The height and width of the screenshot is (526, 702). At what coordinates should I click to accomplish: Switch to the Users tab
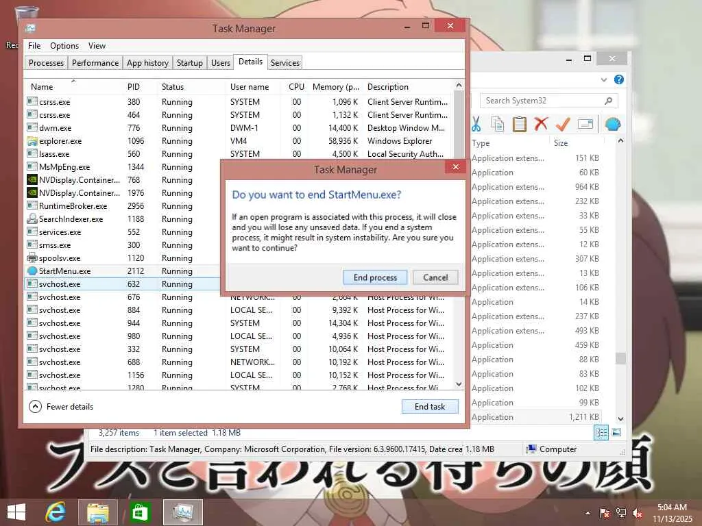point(220,62)
